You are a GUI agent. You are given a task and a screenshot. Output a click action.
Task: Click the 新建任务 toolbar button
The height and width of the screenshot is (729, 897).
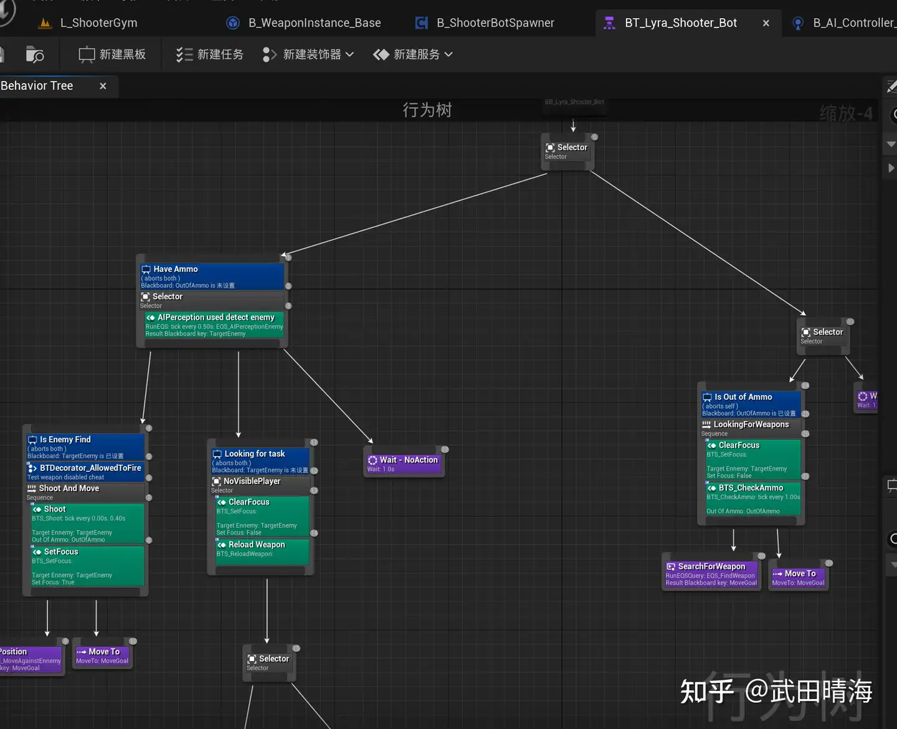[x=210, y=55]
